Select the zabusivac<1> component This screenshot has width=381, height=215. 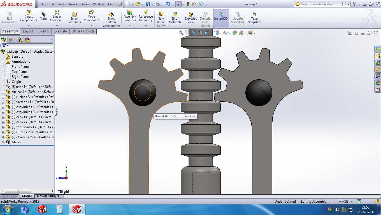coord(30,127)
